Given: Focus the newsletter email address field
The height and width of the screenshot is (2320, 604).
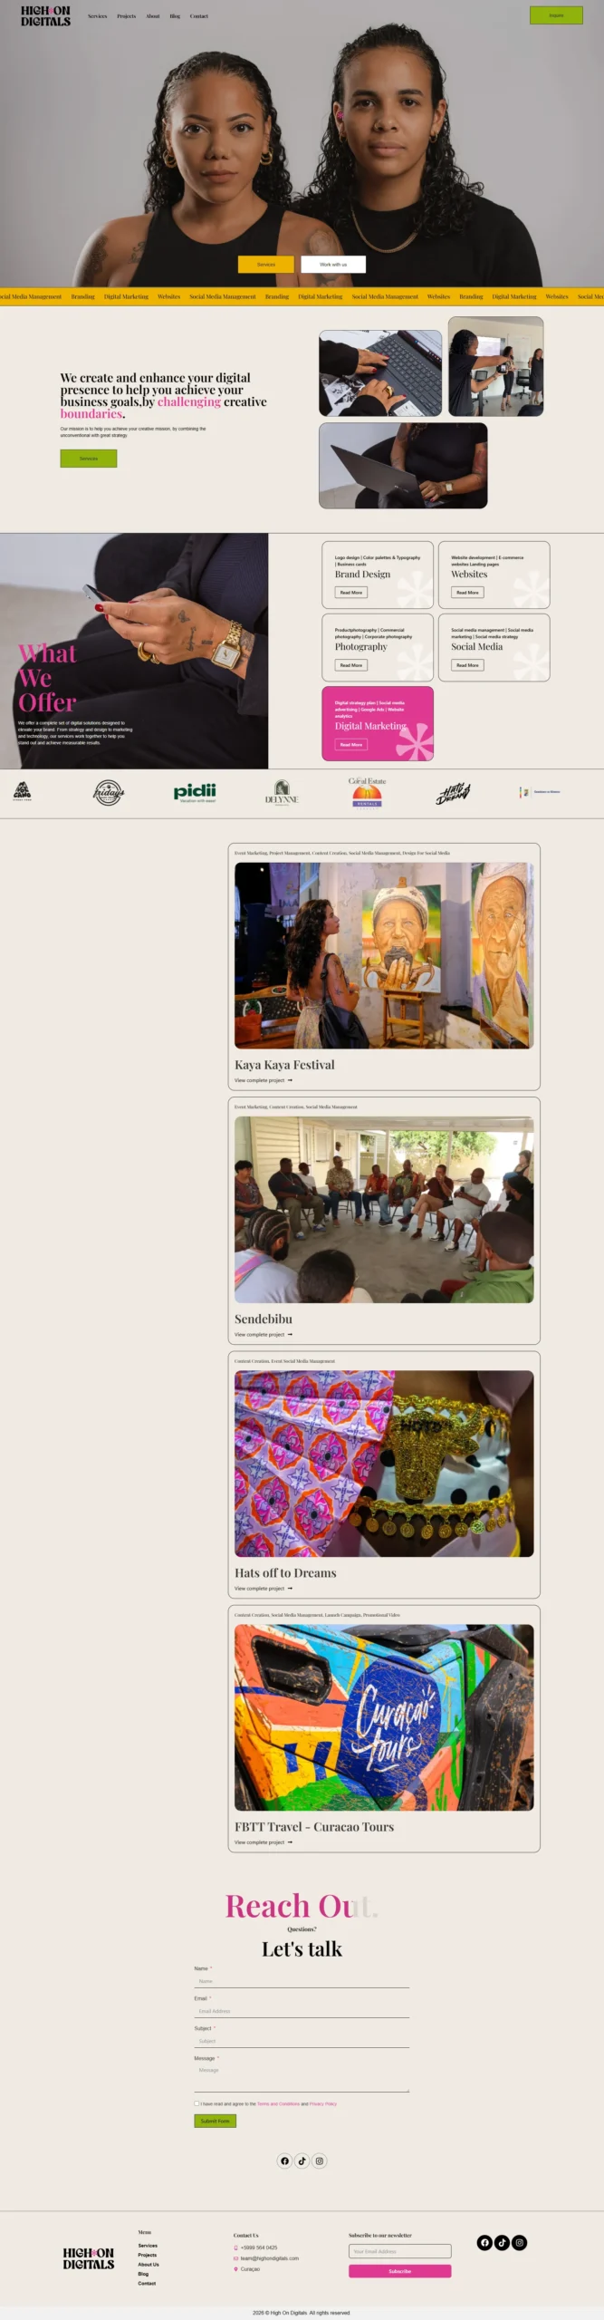Looking at the screenshot, I should [399, 2251].
